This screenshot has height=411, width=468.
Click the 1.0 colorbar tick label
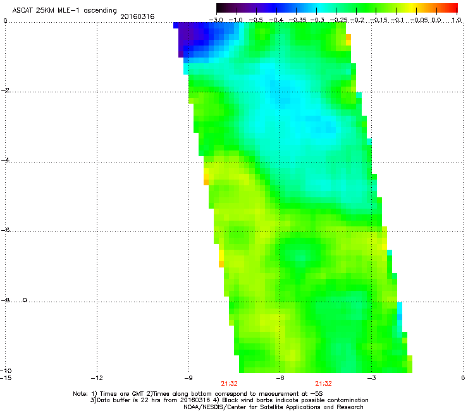(457, 20)
